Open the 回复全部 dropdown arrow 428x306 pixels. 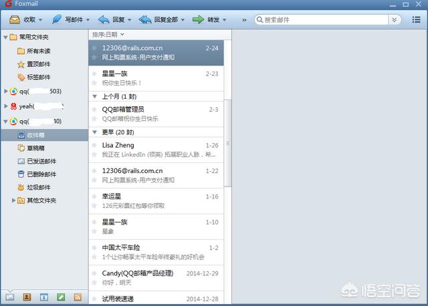pyautogui.click(x=183, y=20)
